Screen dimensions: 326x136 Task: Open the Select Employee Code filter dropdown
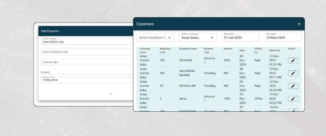155,38
